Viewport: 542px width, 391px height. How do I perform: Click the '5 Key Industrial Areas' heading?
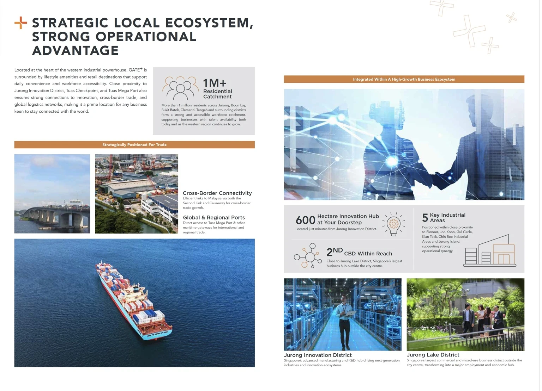pyautogui.click(x=444, y=218)
